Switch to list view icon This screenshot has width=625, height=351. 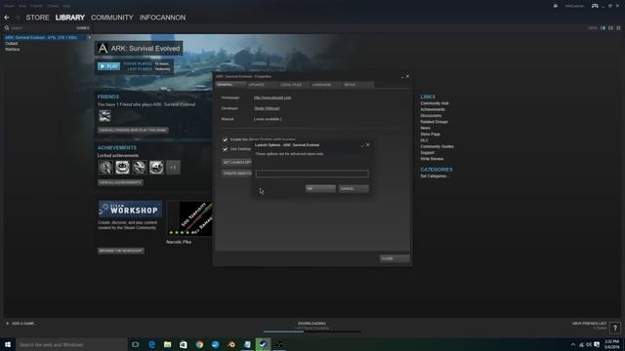click(x=610, y=28)
